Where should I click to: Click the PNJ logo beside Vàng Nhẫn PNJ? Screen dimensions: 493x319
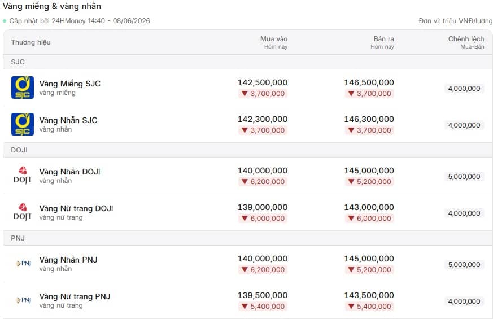click(x=24, y=263)
